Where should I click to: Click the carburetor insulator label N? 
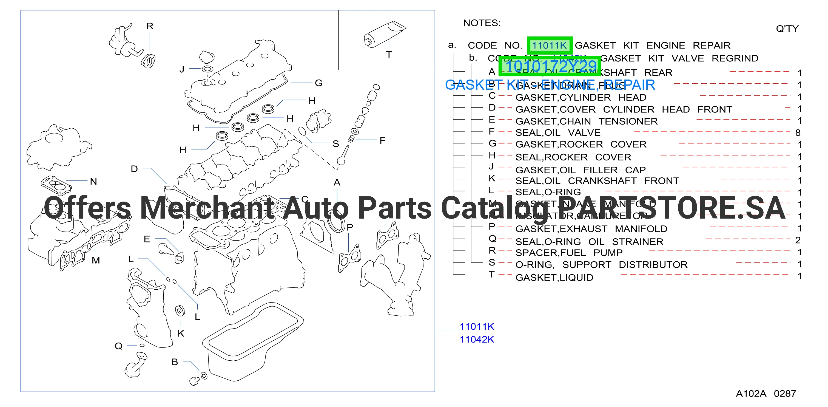point(93,182)
